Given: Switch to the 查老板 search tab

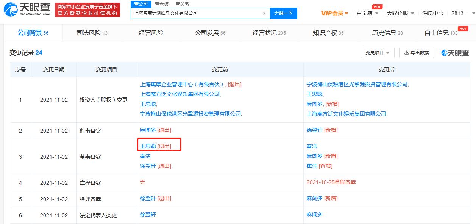Looking at the screenshot, I should pos(162,4).
